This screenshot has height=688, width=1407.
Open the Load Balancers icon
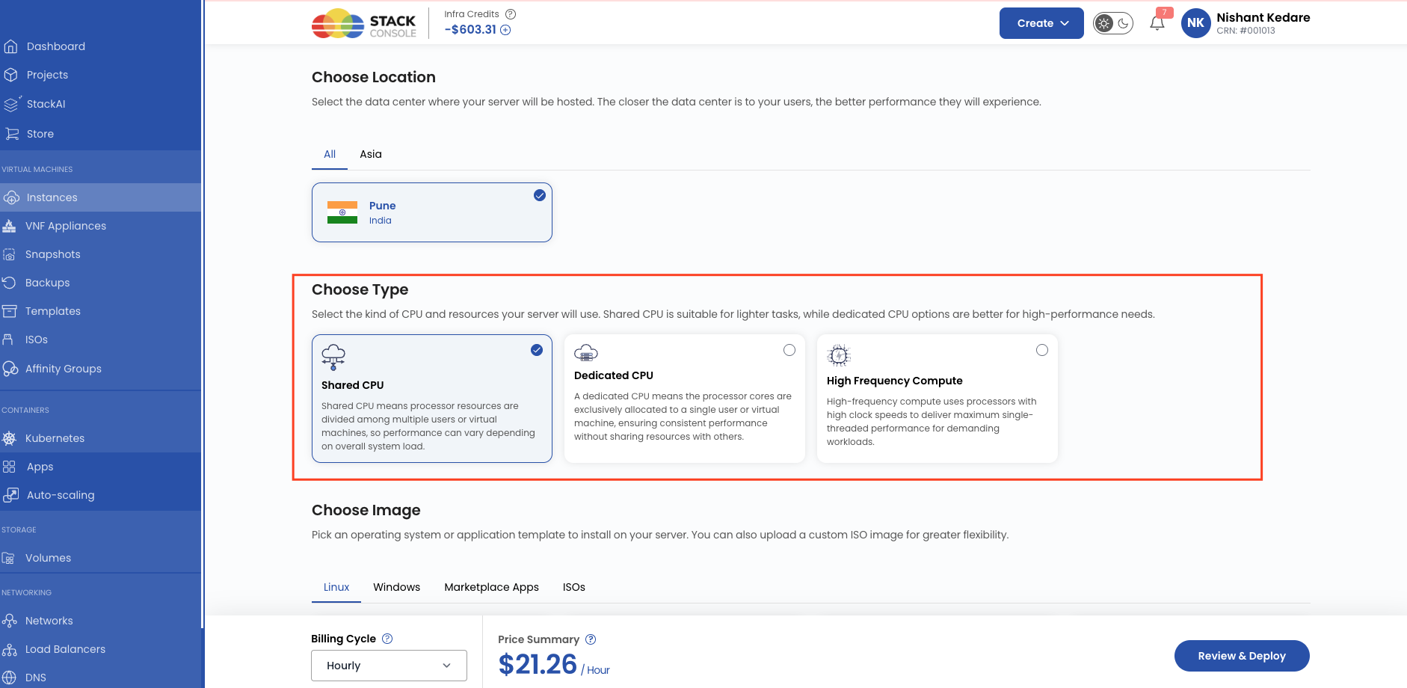coord(9,649)
